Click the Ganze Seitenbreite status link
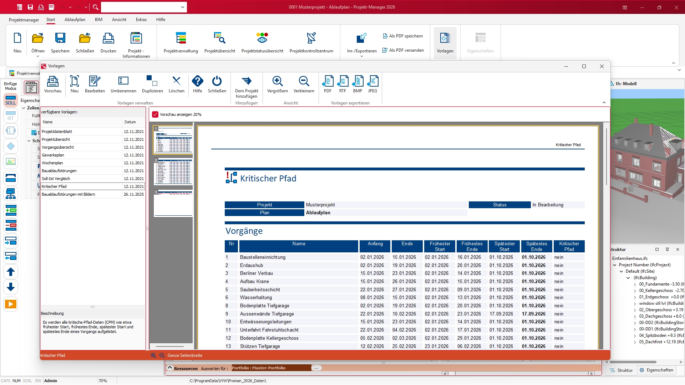Viewport: 685px width, 385px height. [185, 355]
